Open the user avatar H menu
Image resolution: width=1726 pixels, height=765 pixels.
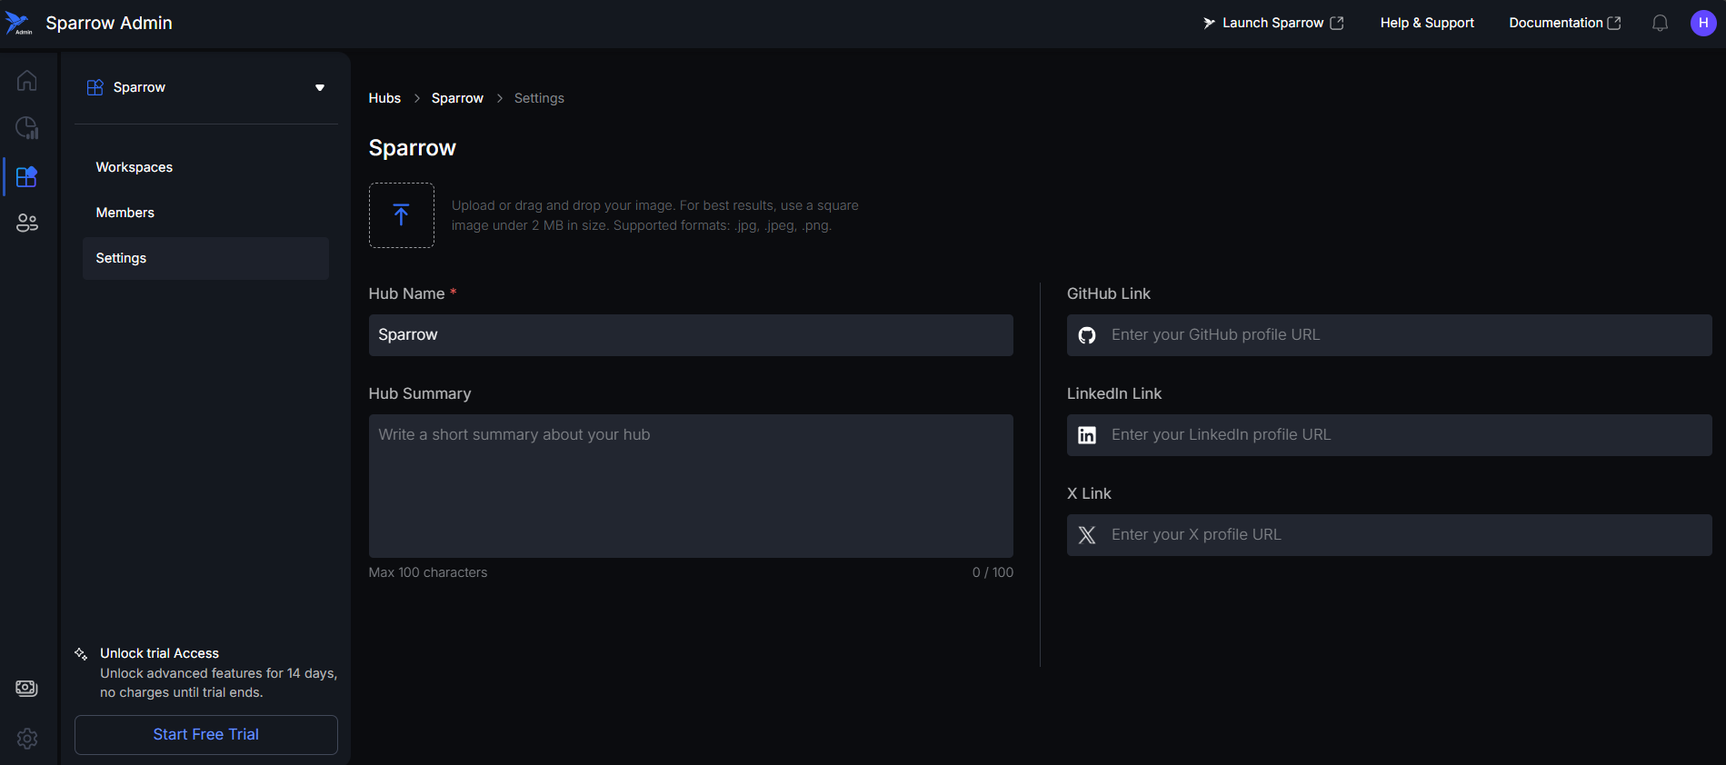tap(1702, 23)
